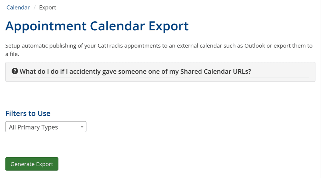
Task: Click the dropdown arrow for Primary Types
Action: point(82,127)
